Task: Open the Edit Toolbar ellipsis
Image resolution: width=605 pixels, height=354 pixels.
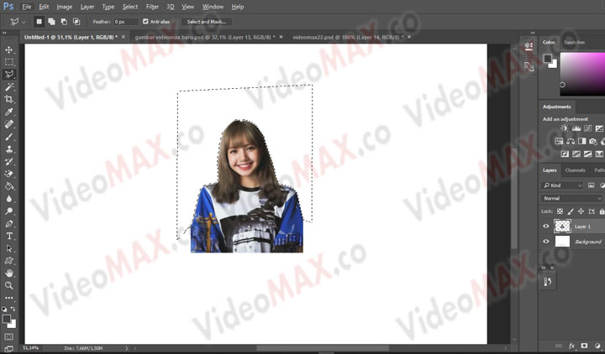Action: [9, 298]
